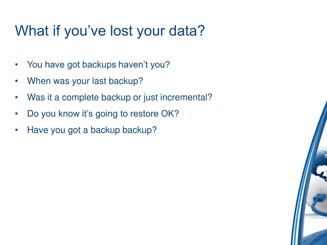Image resolution: width=327 pixels, height=245 pixels.
Task: Click the word 'lost' in the title
Action: (121, 30)
